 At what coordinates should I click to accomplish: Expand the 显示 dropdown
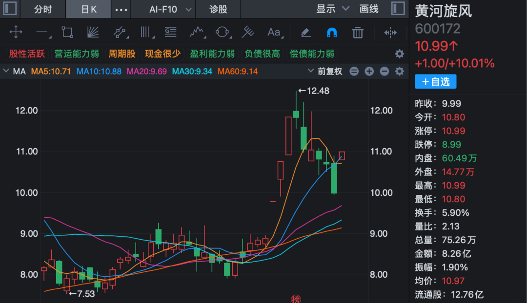point(332,9)
